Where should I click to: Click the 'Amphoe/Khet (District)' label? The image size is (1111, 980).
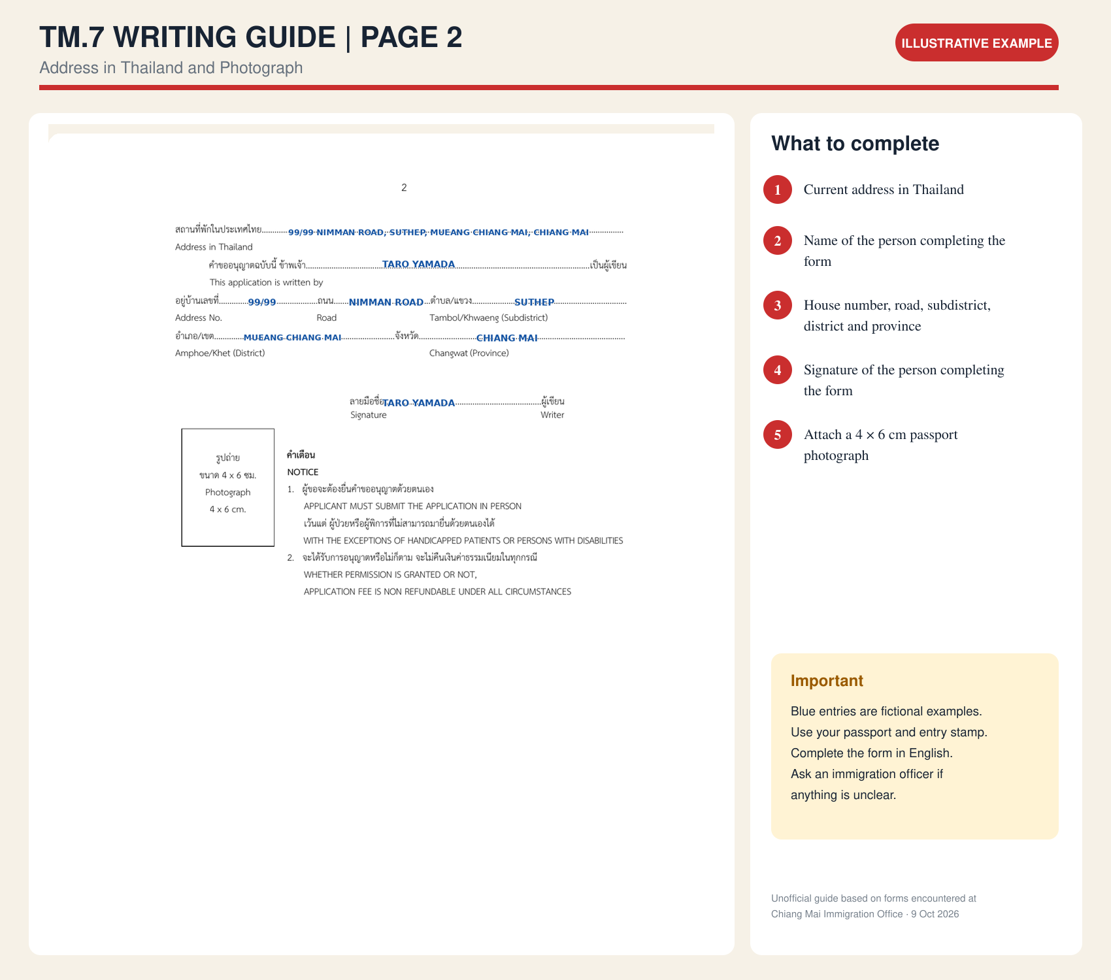click(x=220, y=353)
